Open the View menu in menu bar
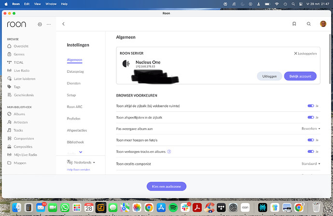The image size is (333, 216). coord(37,4)
